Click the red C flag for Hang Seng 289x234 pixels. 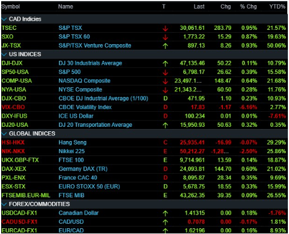[x=166, y=142]
